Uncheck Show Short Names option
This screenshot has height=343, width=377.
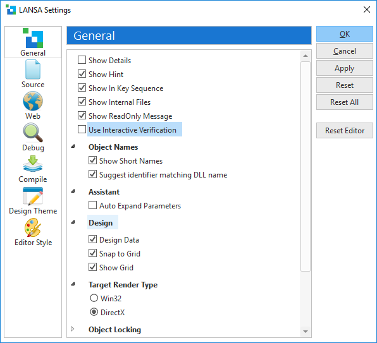92,160
